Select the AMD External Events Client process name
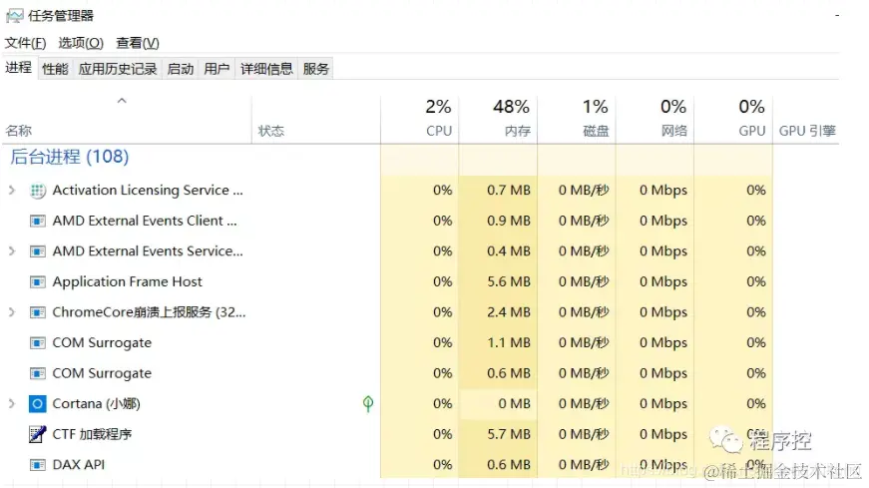Viewport: 869px width, 488px height. 145,221
